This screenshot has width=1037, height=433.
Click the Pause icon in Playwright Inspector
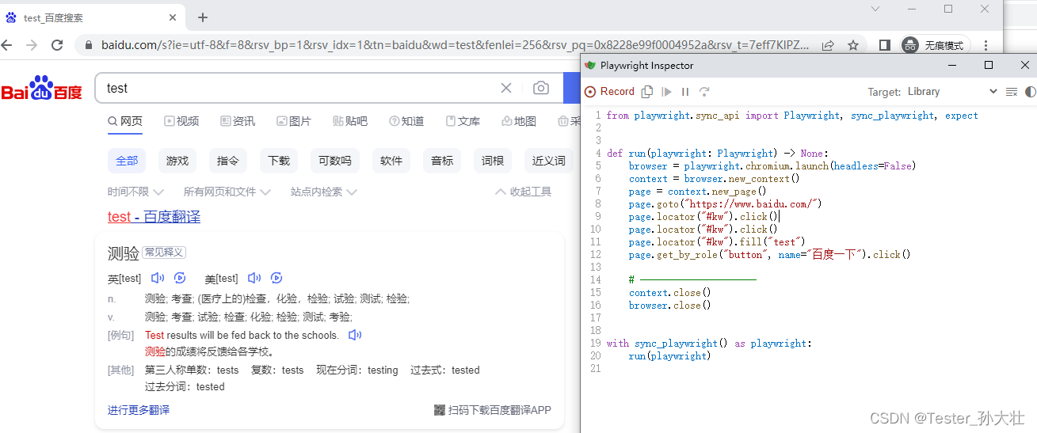685,92
